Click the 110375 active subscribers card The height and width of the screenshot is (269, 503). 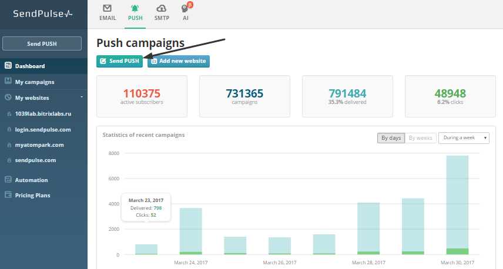pyautogui.click(x=142, y=96)
